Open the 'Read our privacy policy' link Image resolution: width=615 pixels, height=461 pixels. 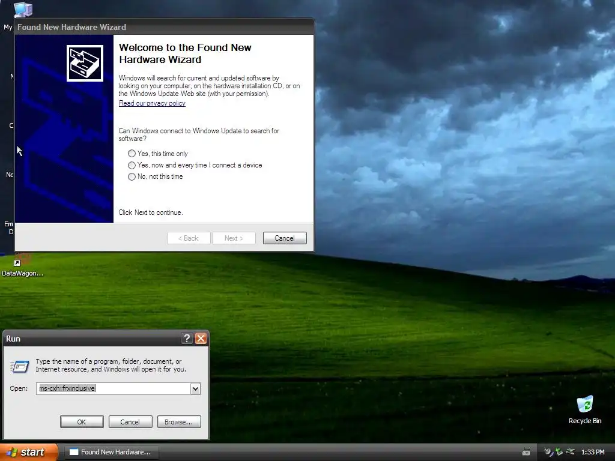tap(152, 103)
